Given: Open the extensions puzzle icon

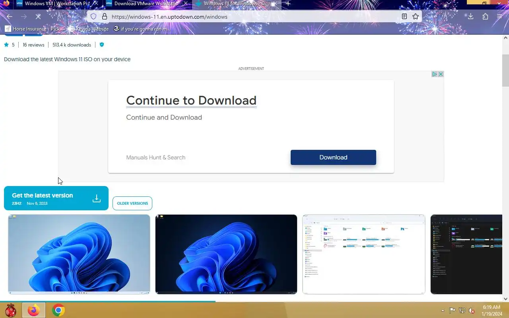Looking at the screenshot, I should (485, 17).
